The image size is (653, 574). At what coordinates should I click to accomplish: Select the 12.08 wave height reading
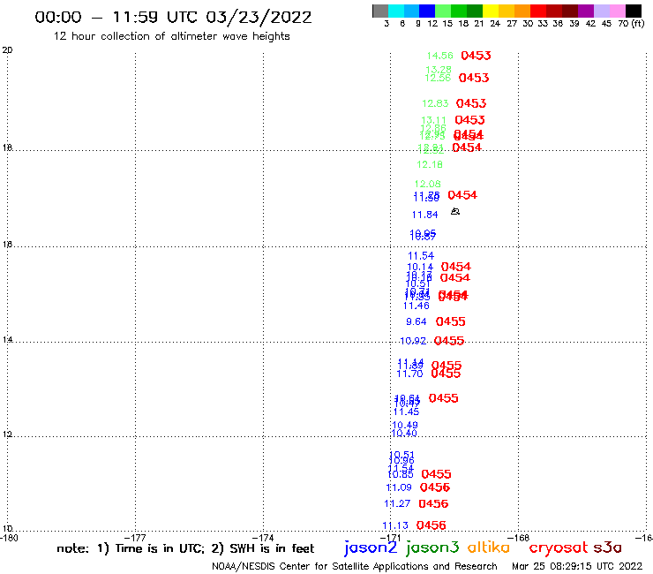click(x=427, y=184)
